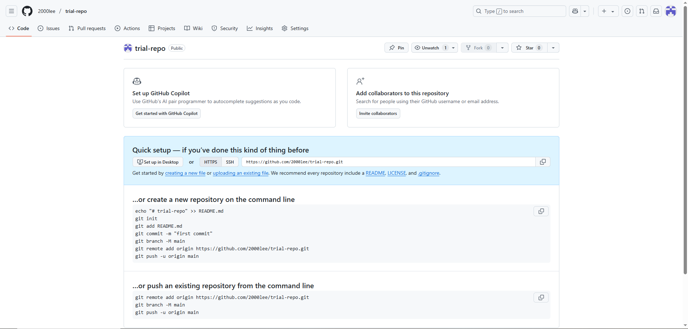The height and width of the screenshot is (329, 688).
Task: Open the 2000lee owner breadcrumb link
Action: (47, 11)
